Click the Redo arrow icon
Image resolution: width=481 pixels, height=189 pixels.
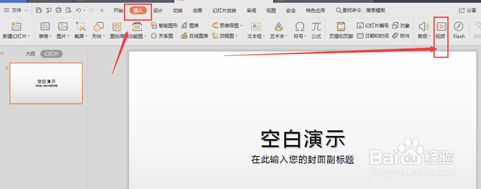[x=91, y=11]
